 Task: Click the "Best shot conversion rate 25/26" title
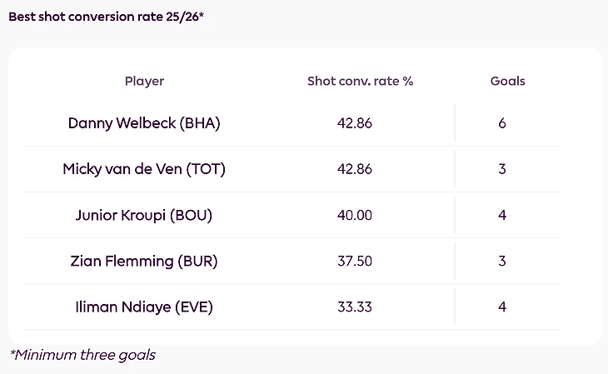pyautogui.click(x=106, y=17)
